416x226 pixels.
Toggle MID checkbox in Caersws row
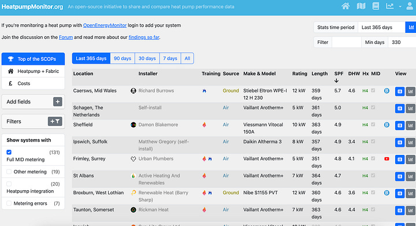point(373,90)
